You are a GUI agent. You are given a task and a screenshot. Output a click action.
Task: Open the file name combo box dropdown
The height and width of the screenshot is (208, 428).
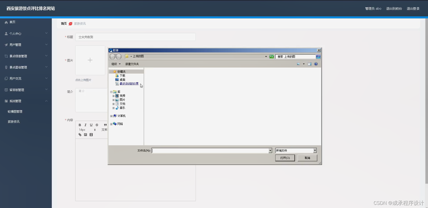pyautogui.click(x=270, y=151)
